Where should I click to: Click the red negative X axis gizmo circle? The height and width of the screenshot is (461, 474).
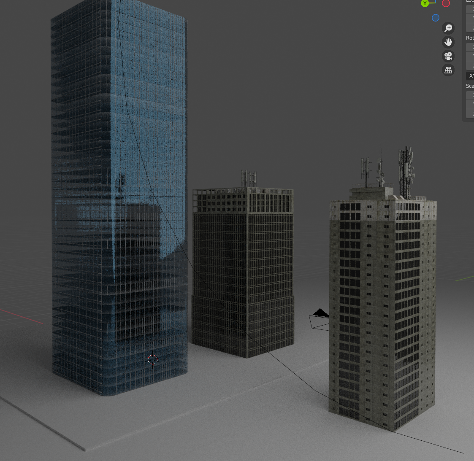coord(446,3)
